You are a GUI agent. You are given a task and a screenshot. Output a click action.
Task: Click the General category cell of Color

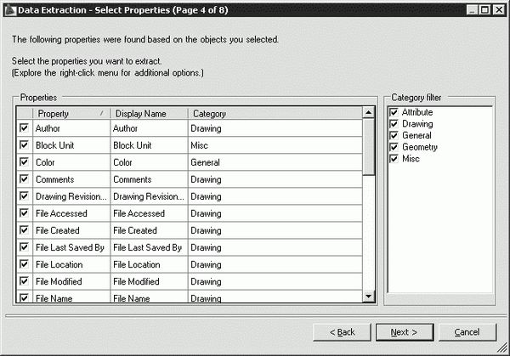[275, 162]
